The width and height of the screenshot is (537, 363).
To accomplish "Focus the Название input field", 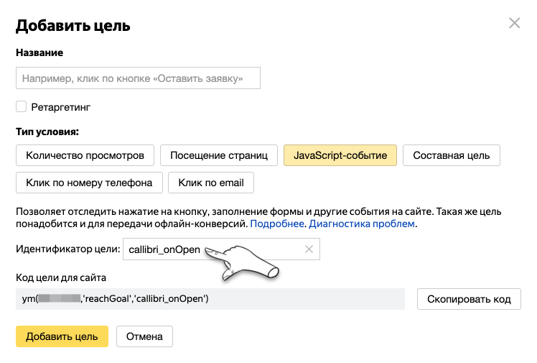I will tap(138, 78).
